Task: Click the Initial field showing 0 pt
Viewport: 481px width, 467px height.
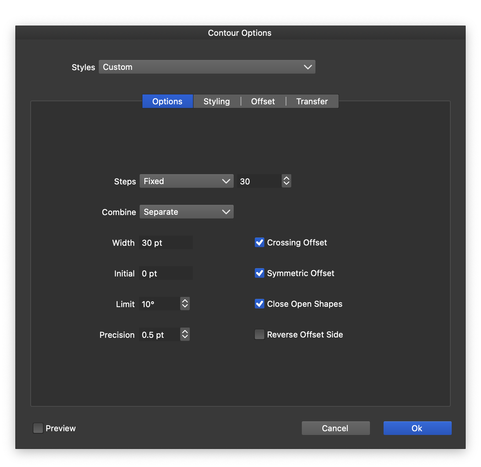Action: pos(166,273)
